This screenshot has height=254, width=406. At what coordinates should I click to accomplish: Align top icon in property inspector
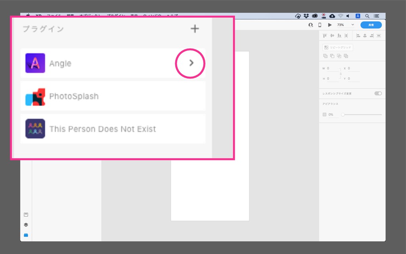point(325,35)
